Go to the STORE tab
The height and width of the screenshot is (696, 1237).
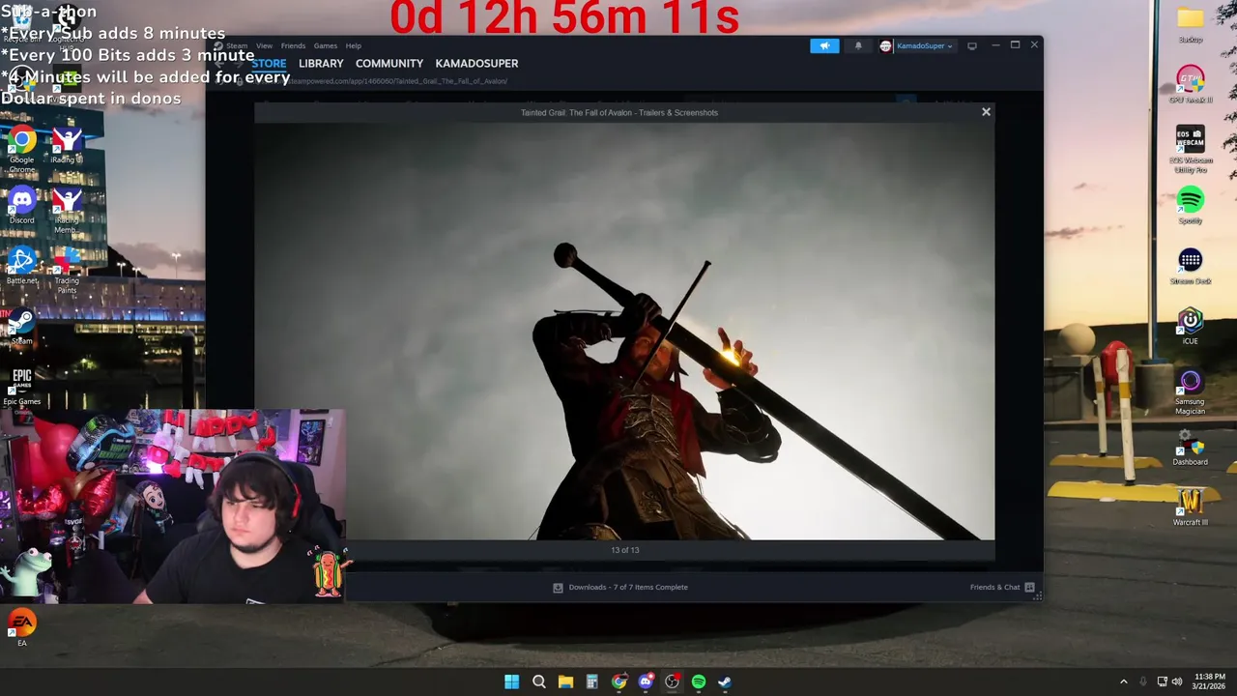(x=269, y=63)
